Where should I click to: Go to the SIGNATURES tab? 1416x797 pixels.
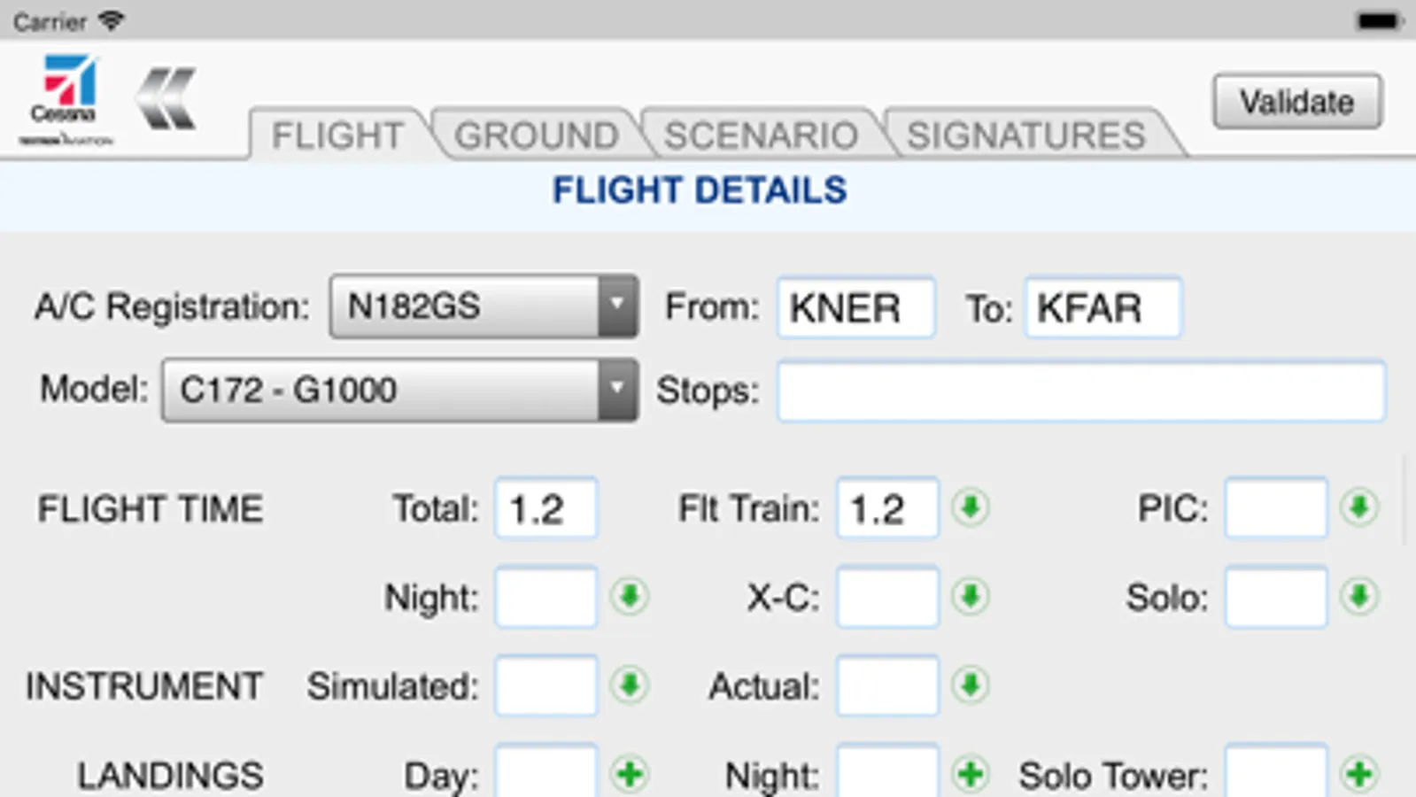[x=1025, y=135]
